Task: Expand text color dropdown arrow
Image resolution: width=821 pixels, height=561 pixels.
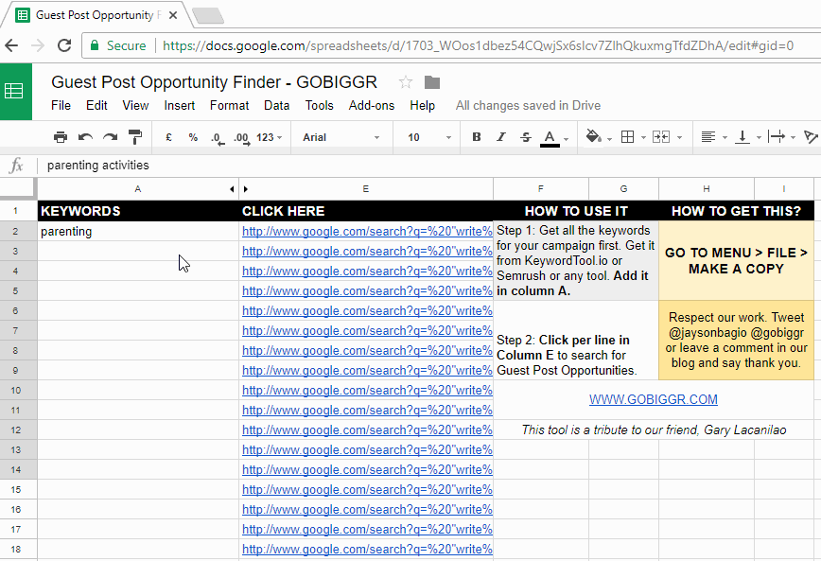Action: point(567,139)
